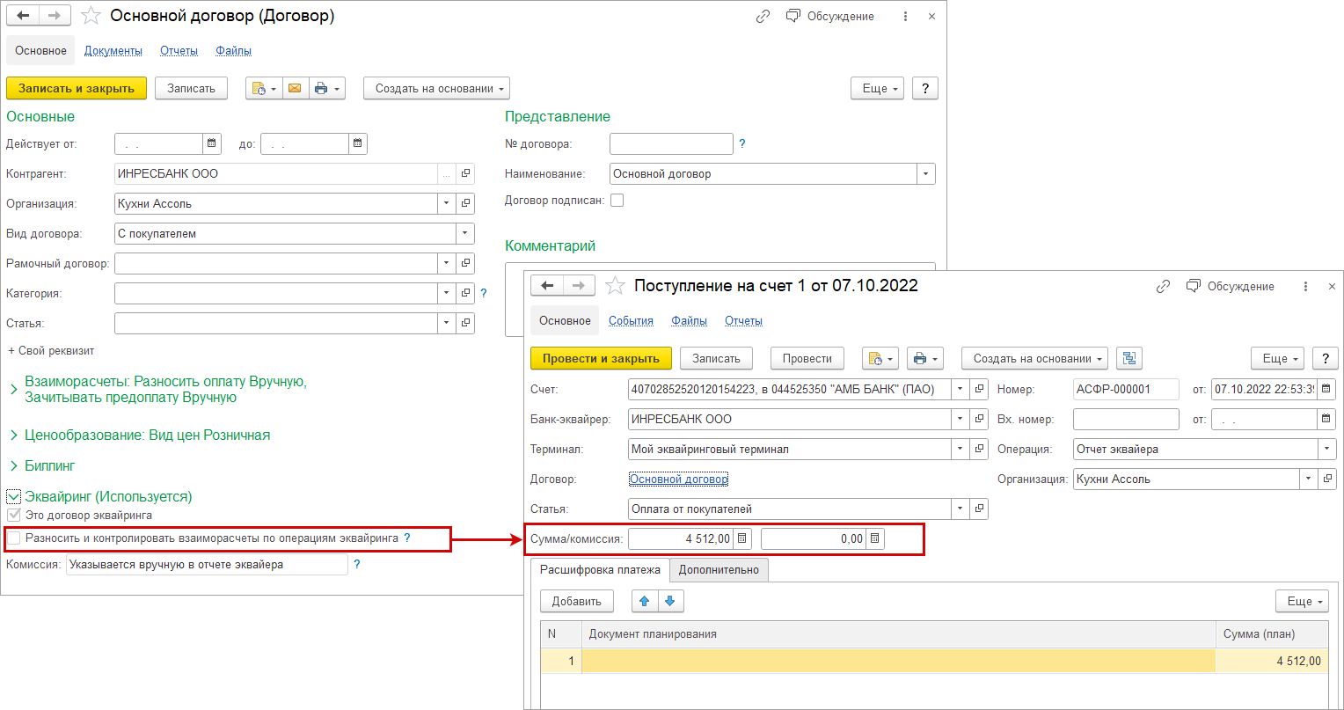
Task: Open print menu in contract toolbar
Action: coord(326,88)
